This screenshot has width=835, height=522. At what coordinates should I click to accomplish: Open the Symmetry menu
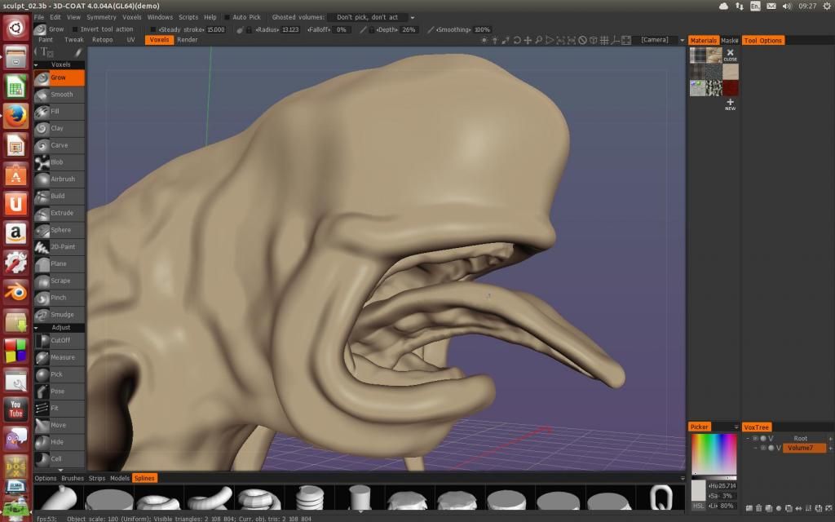tap(101, 17)
